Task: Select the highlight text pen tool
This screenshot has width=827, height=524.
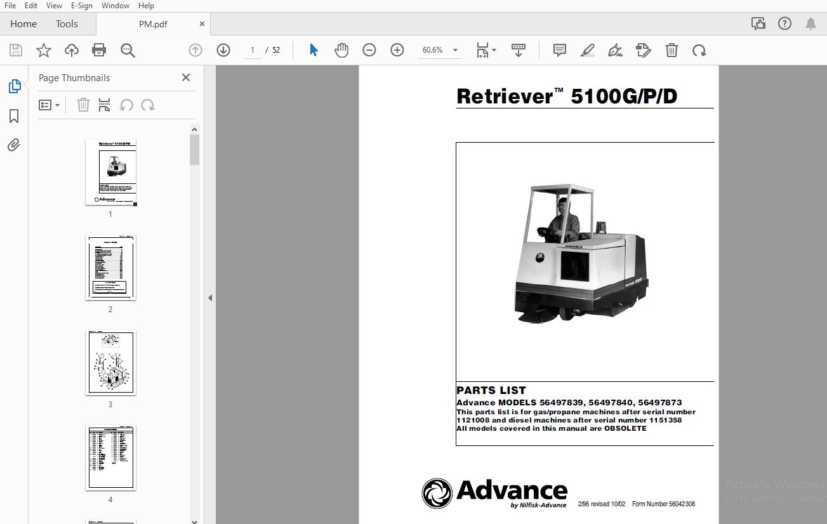Action: click(x=588, y=50)
